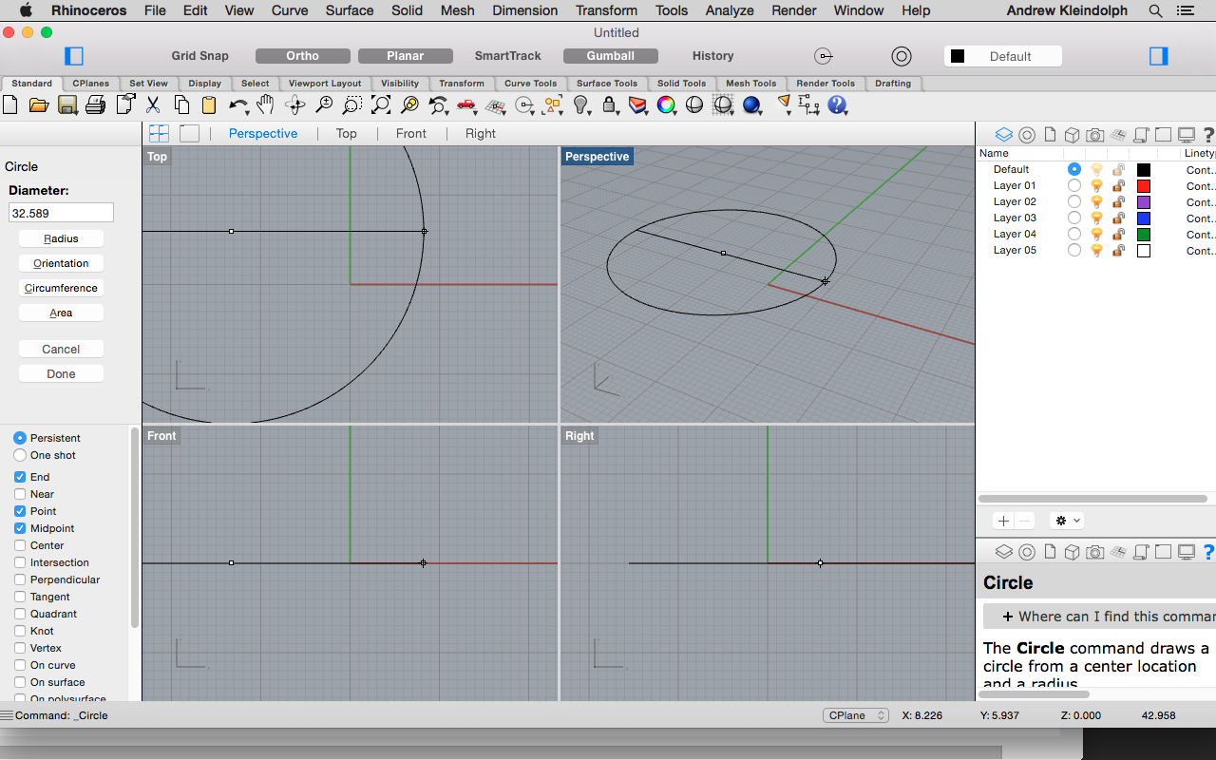1216x760 pixels.
Task: Select the Pan hand tool
Action: pyautogui.click(x=266, y=104)
